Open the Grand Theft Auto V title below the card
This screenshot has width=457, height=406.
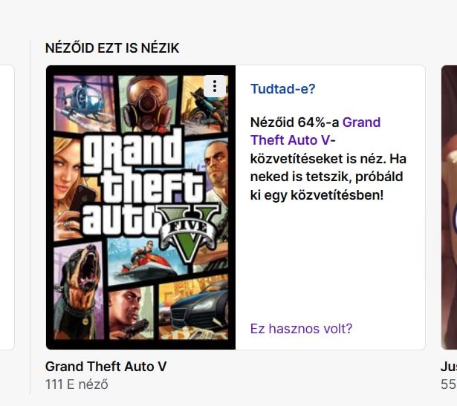pyautogui.click(x=106, y=367)
